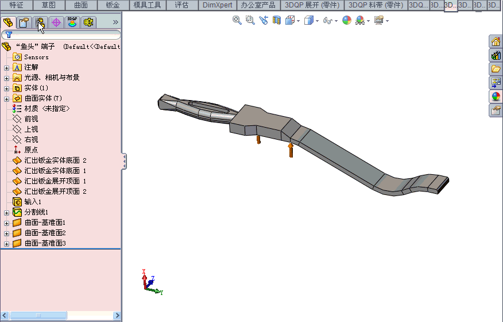Click the Edit Appearance color ball

[x=347, y=20]
